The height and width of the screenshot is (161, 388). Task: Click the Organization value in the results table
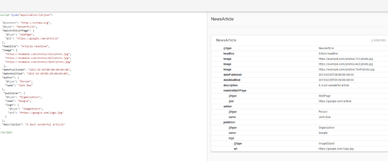pyautogui.click(x=326, y=127)
